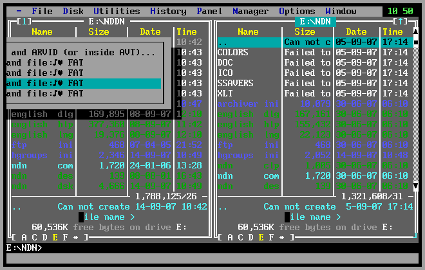Sort the right panel by the Size column header
The image size is (425, 270).
coord(305,32)
